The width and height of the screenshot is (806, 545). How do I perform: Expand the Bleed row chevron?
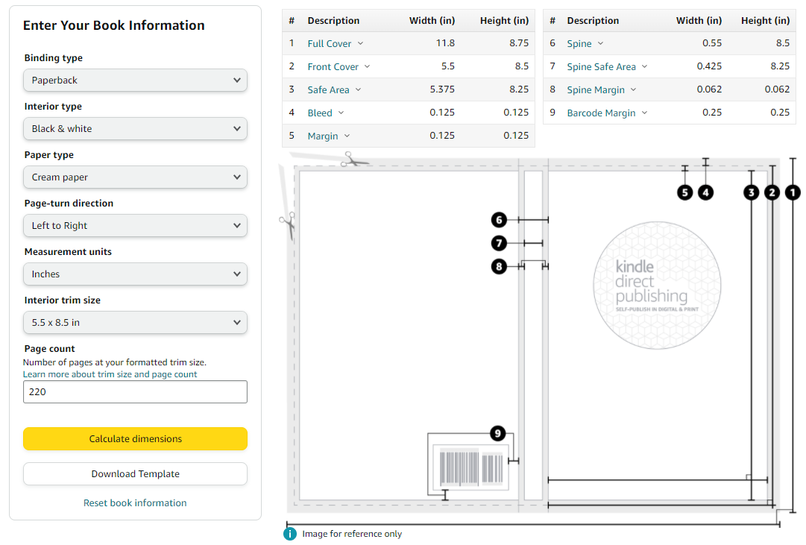[341, 113]
